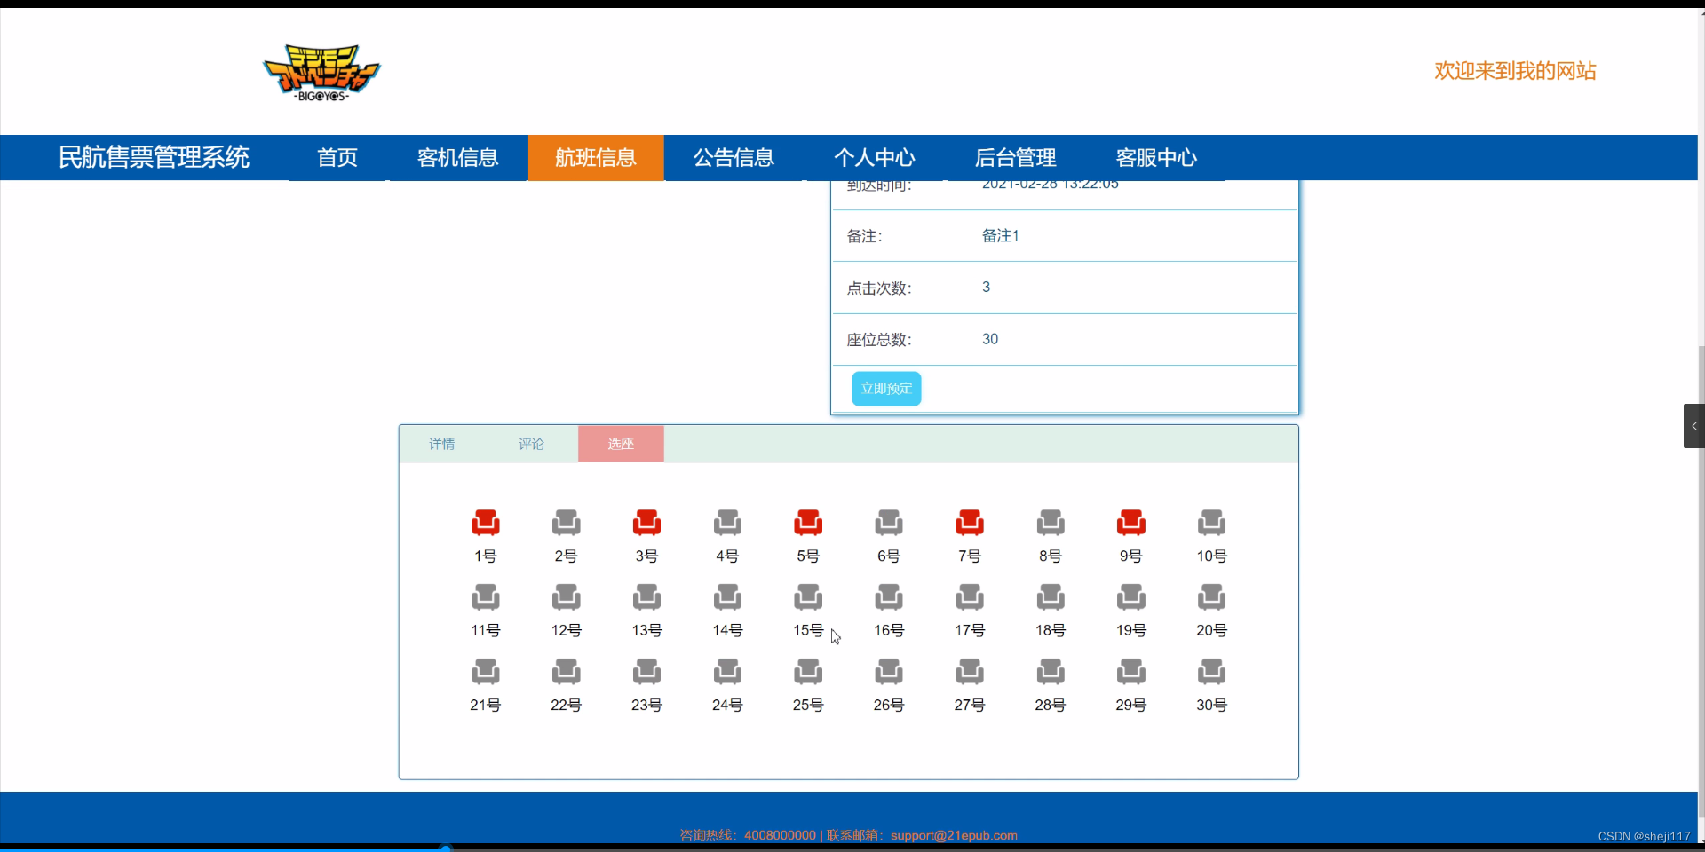Select seat icon 29号

(1131, 672)
